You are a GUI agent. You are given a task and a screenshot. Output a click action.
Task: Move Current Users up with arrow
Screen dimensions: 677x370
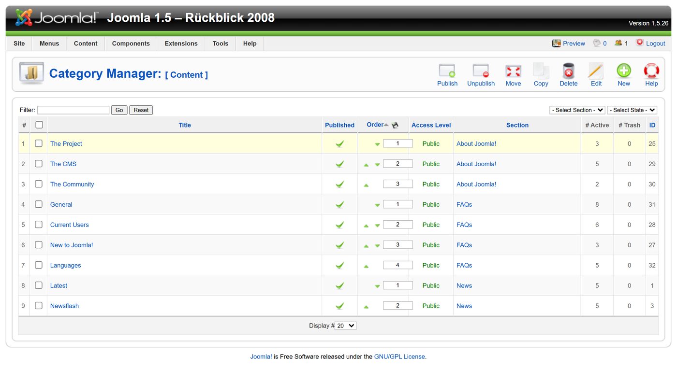366,226
